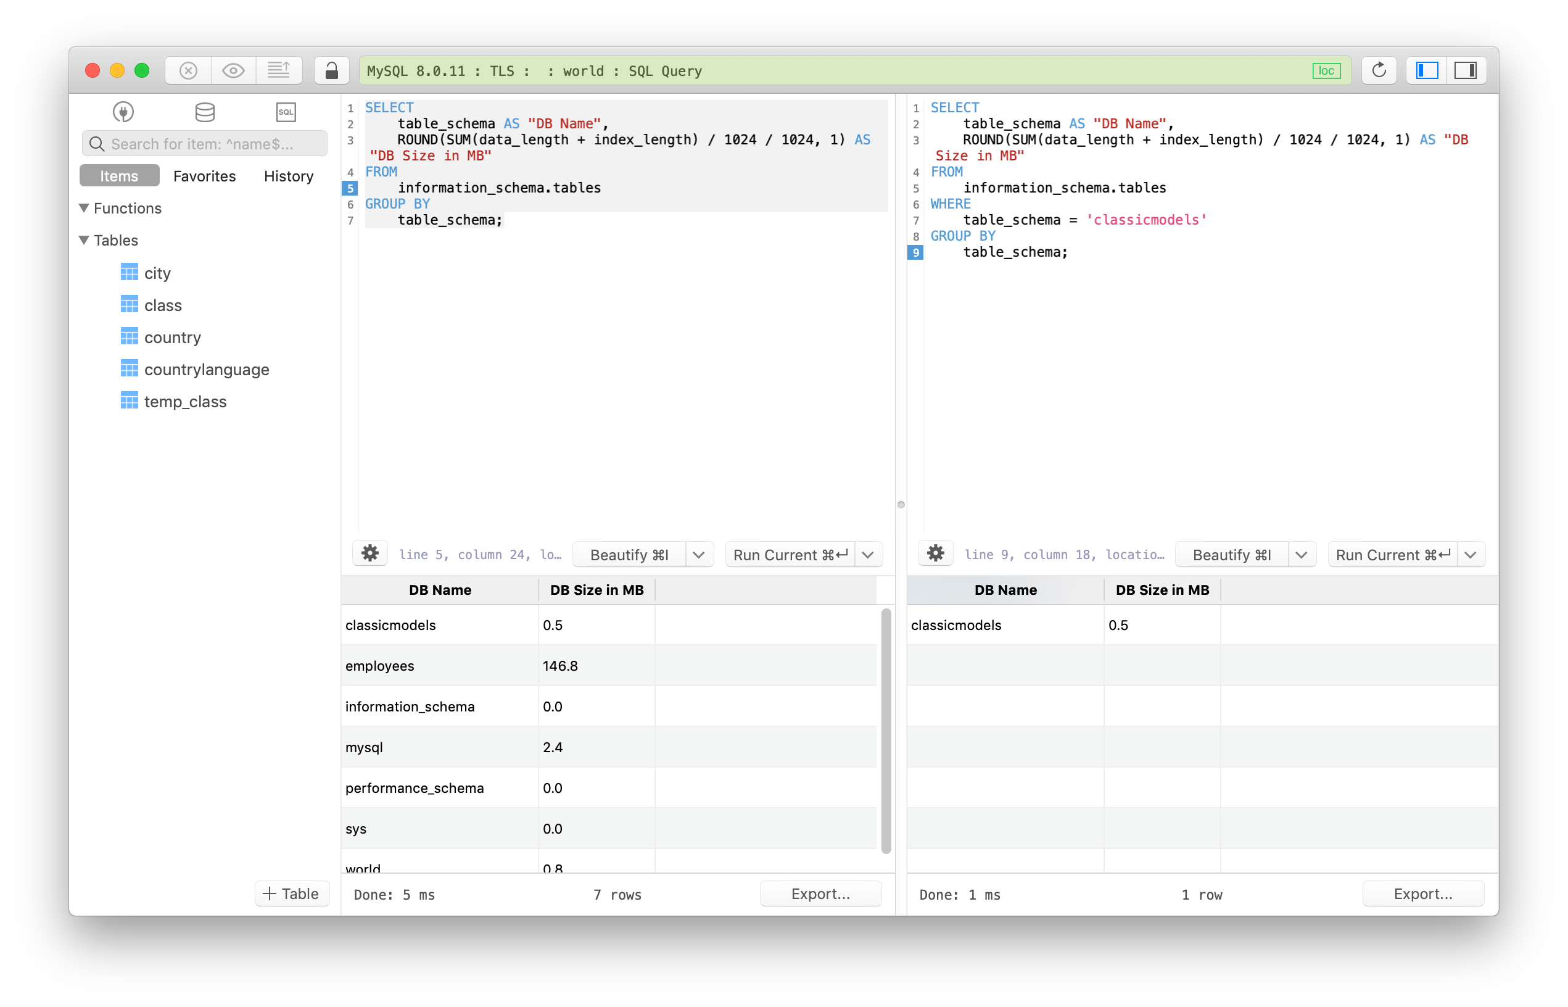Click the Export button below the left results
1568x1007 pixels.
[820, 894]
